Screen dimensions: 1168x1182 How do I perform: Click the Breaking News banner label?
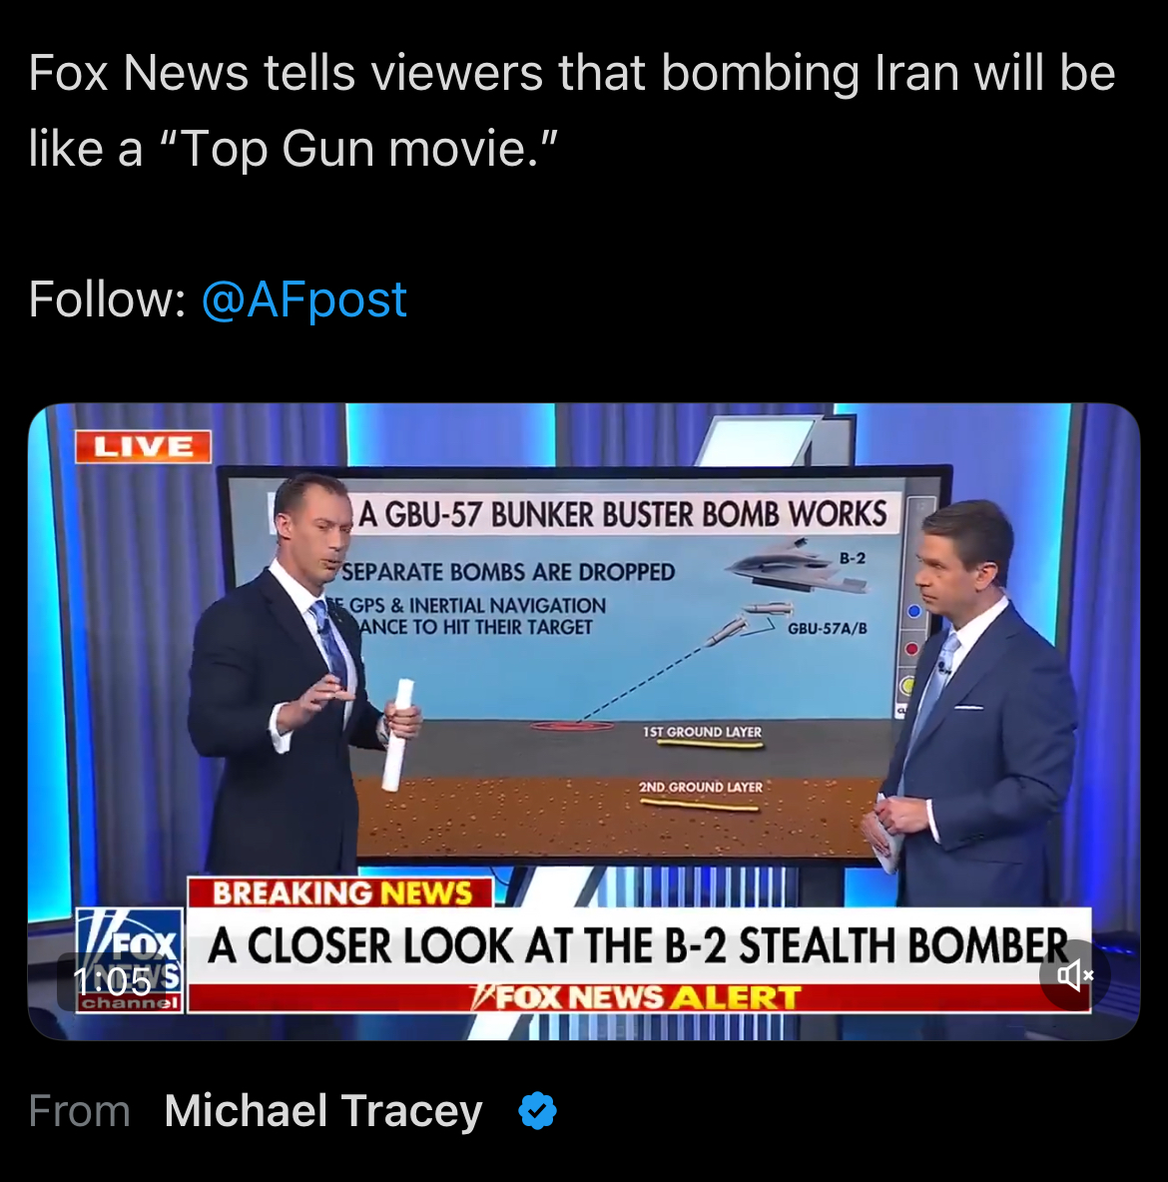click(340, 893)
